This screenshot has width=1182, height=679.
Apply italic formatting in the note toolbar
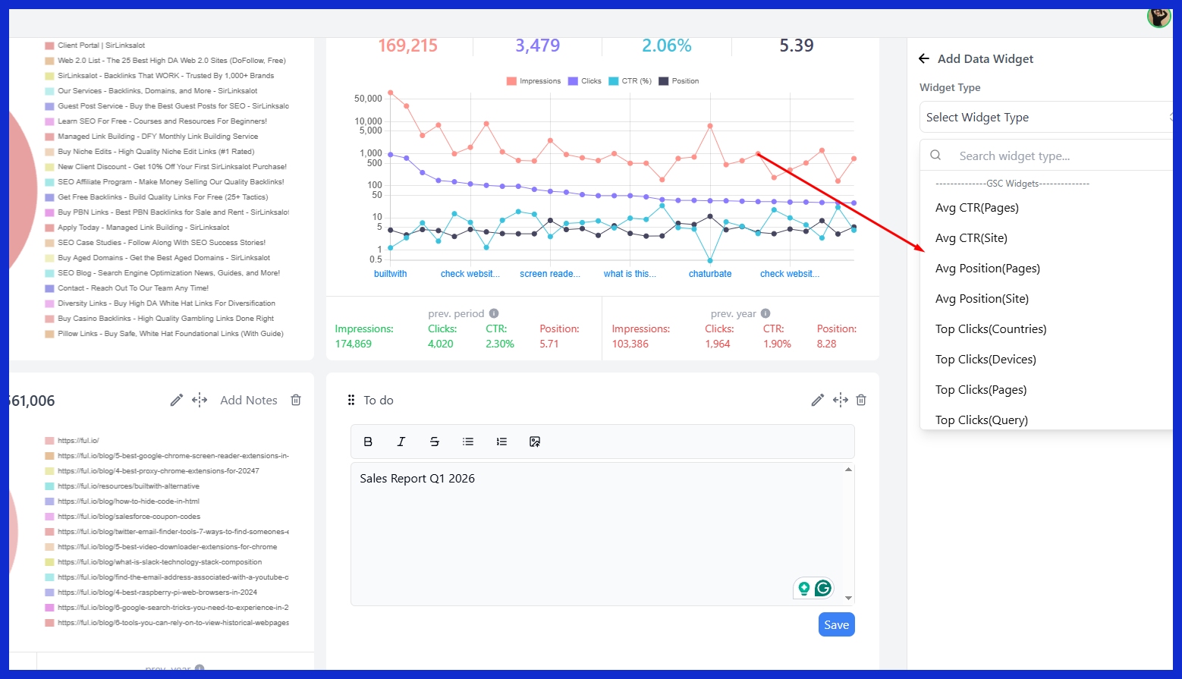click(401, 441)
